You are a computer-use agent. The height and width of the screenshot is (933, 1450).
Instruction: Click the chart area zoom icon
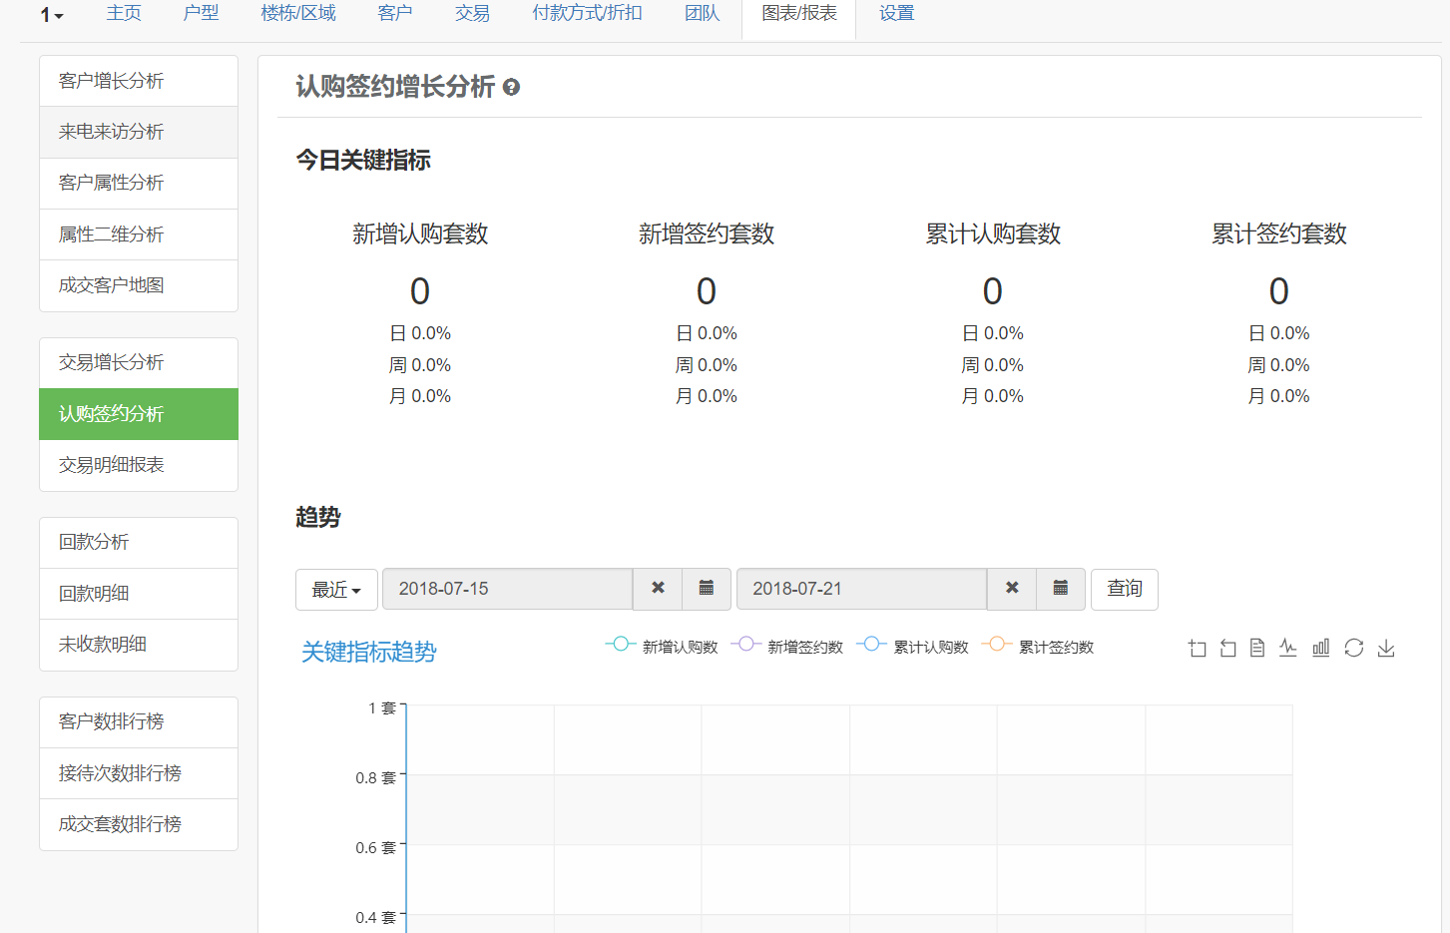[x=1198, y=649]
